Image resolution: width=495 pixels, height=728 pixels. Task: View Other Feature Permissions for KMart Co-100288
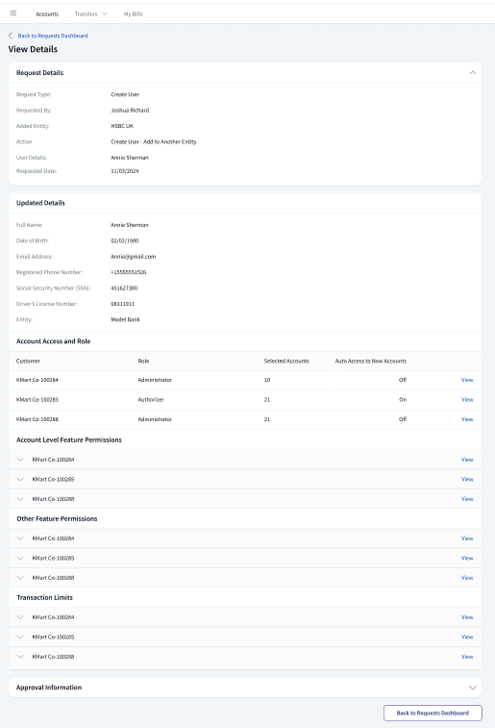[467, 578]
